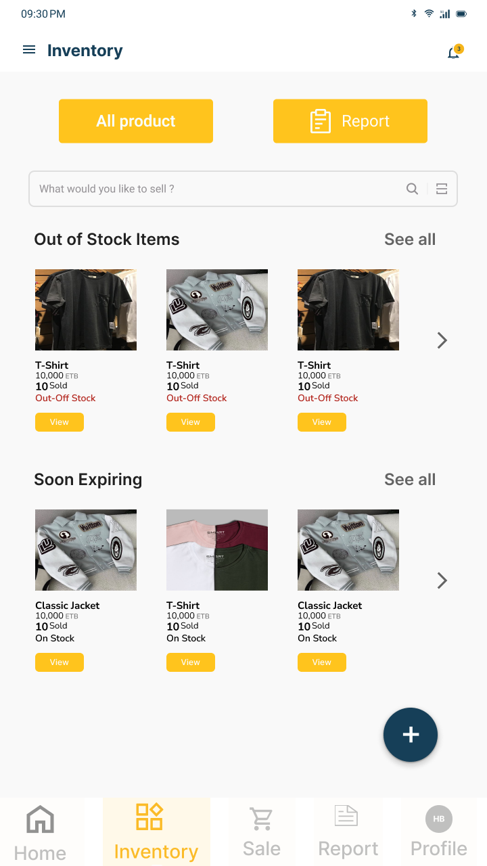The height and width of the screenshot is (866, 487).
Task: View the Soon Expiring T-Shirt item
Action: (191, 662)
